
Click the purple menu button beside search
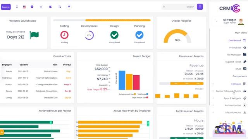pos(200,7)
